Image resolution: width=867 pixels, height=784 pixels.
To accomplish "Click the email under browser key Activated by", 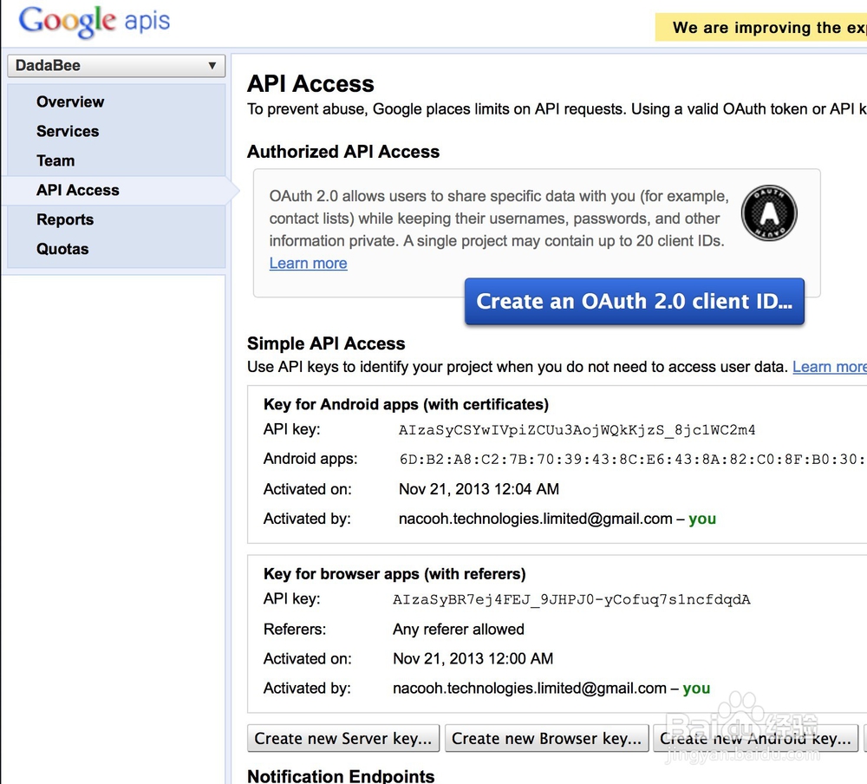I will [x=529, y=688].
